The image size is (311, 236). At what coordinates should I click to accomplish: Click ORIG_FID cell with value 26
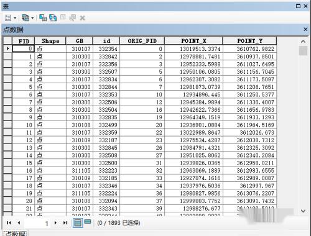coord(142,148)
